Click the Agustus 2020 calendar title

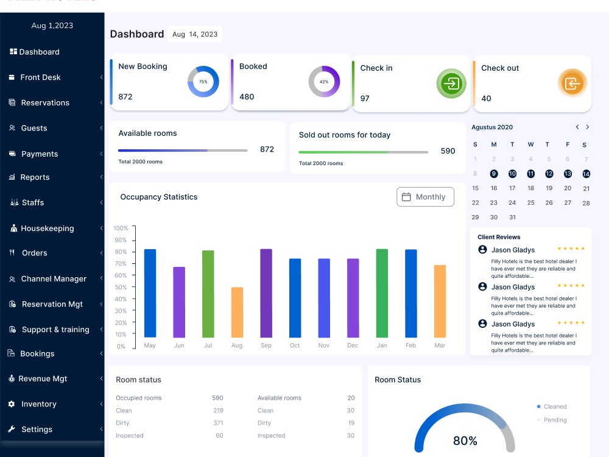click(x=492, y=127)
